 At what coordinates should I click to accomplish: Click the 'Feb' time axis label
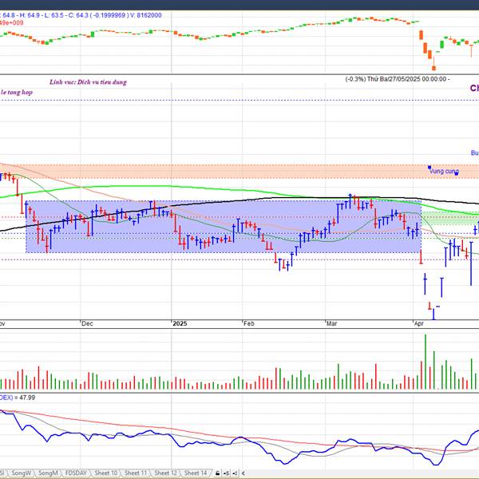[248, 323]
